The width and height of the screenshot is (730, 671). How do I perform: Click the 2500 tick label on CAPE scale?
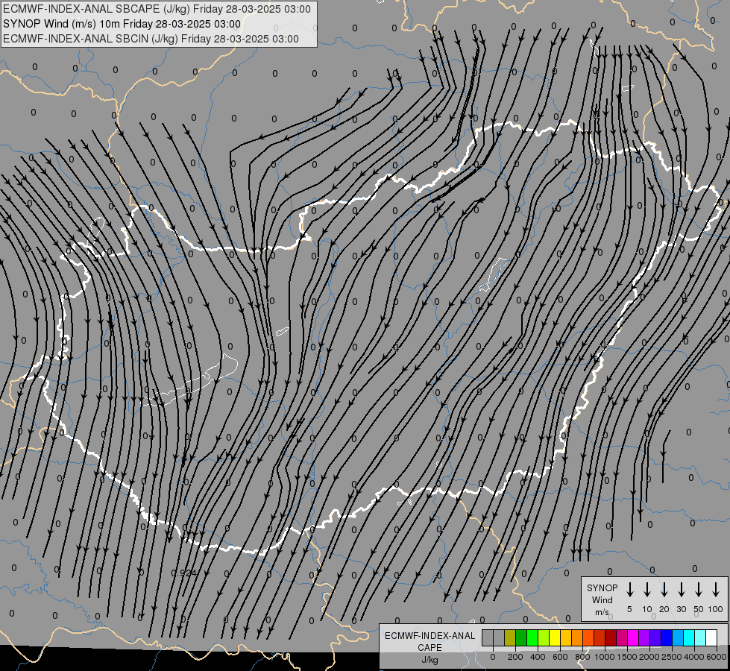pos(672,657)
